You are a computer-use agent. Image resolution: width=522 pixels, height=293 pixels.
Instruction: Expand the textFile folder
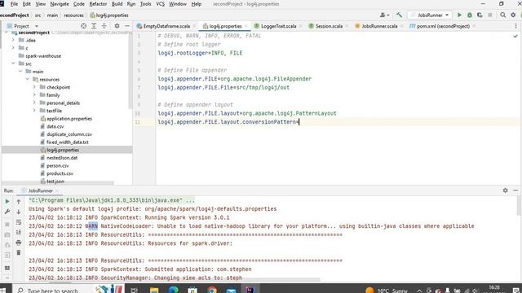[x=34, y=111]
